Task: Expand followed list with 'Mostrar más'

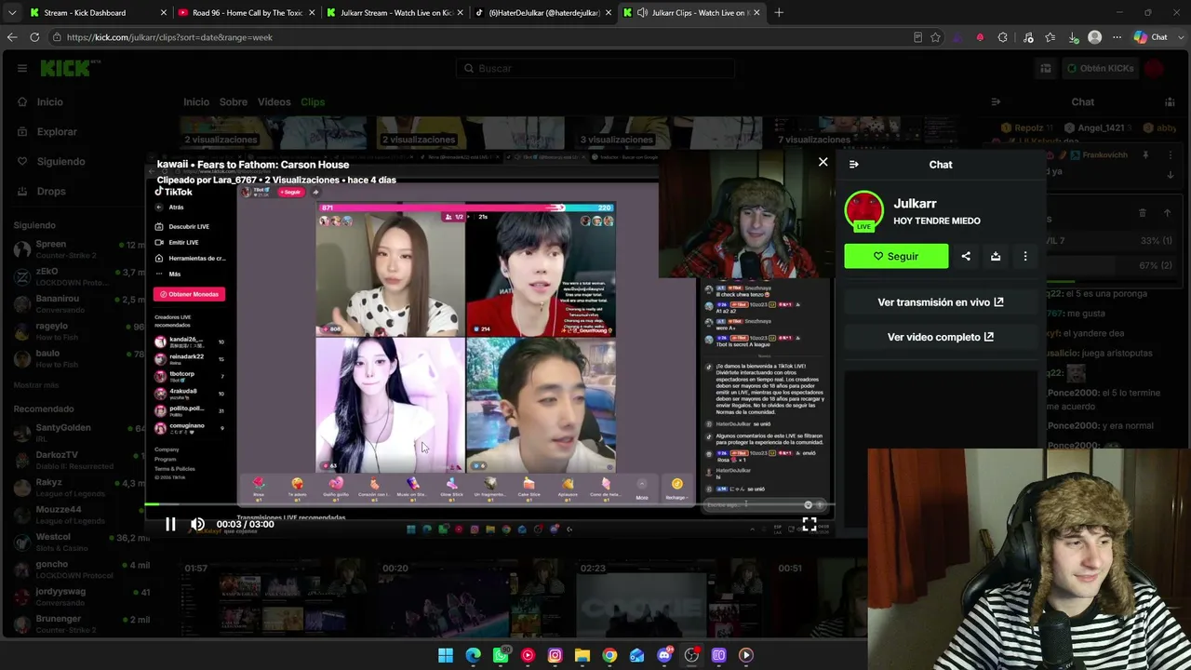Action: [x=36, y=385]
